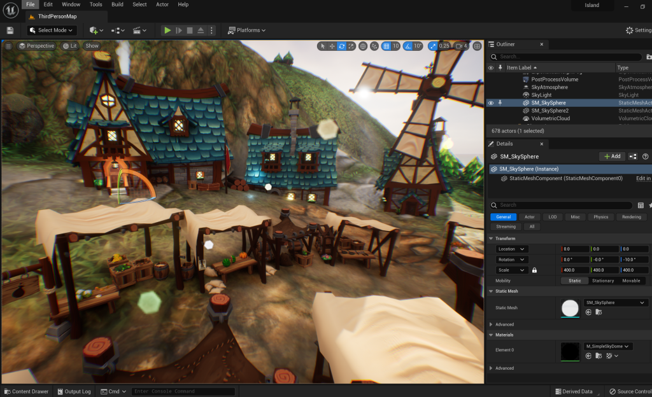The height and width of the screenshot is (397, 652).
Task: Open viewport layout options icon
Action: 478,46
